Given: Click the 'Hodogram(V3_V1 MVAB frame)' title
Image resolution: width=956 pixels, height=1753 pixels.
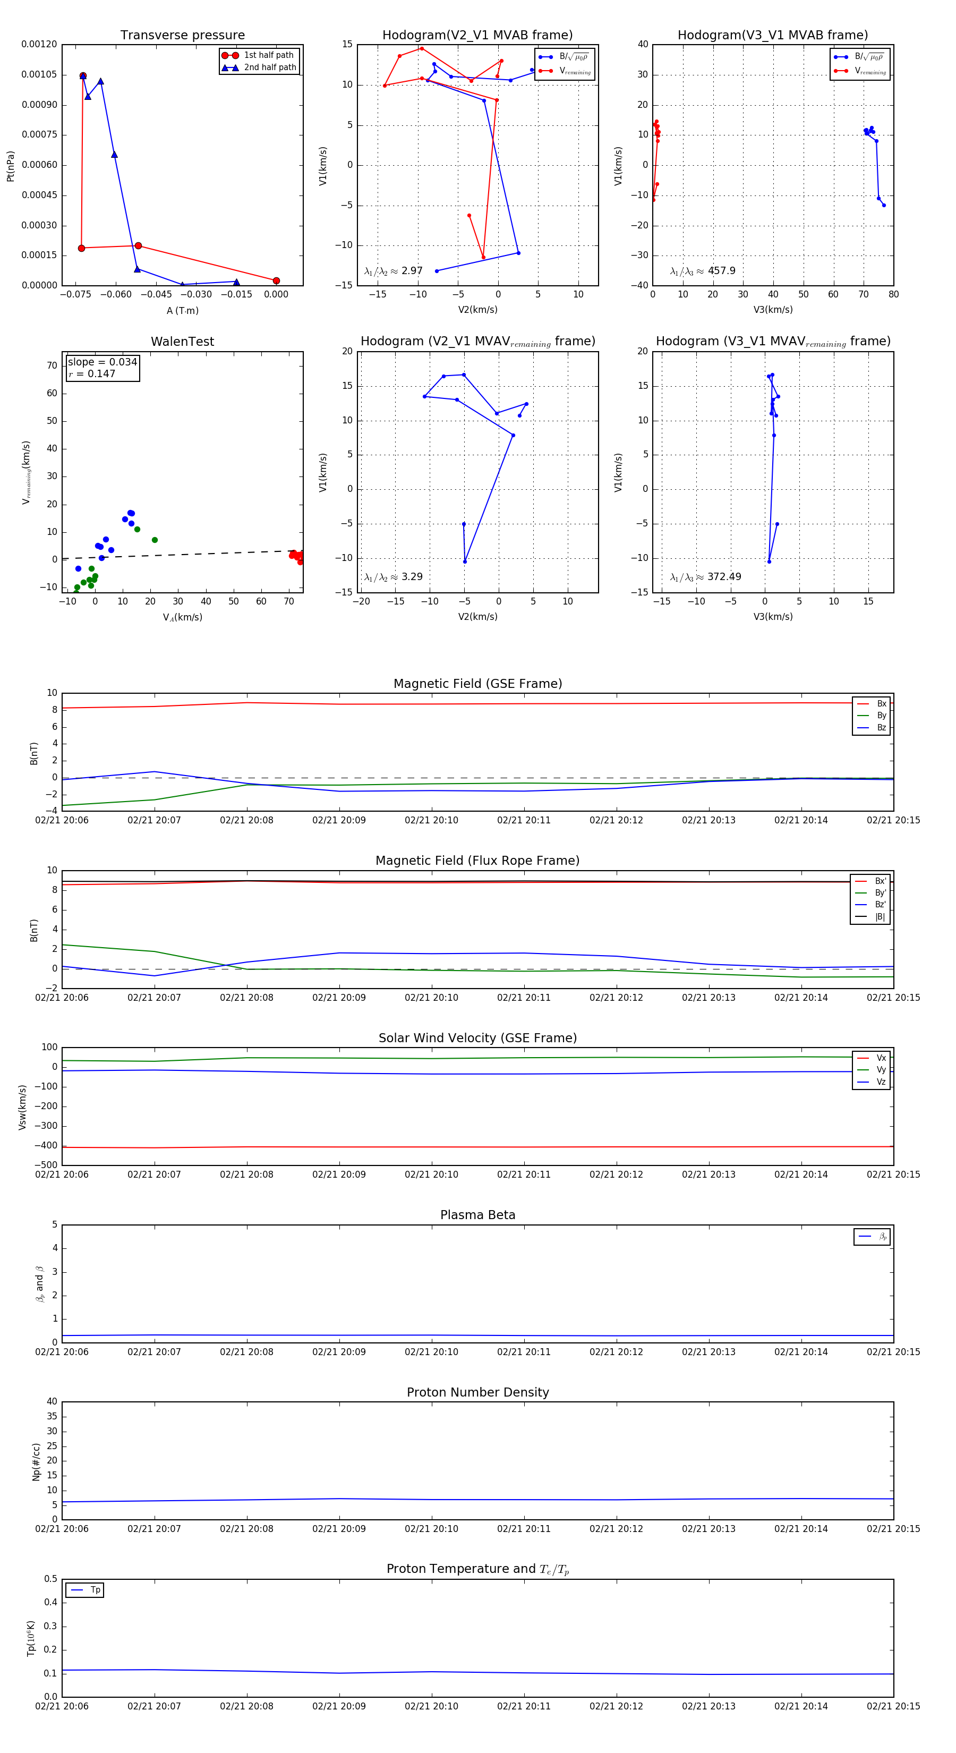Looking at the screenshot, I should 773,36.
